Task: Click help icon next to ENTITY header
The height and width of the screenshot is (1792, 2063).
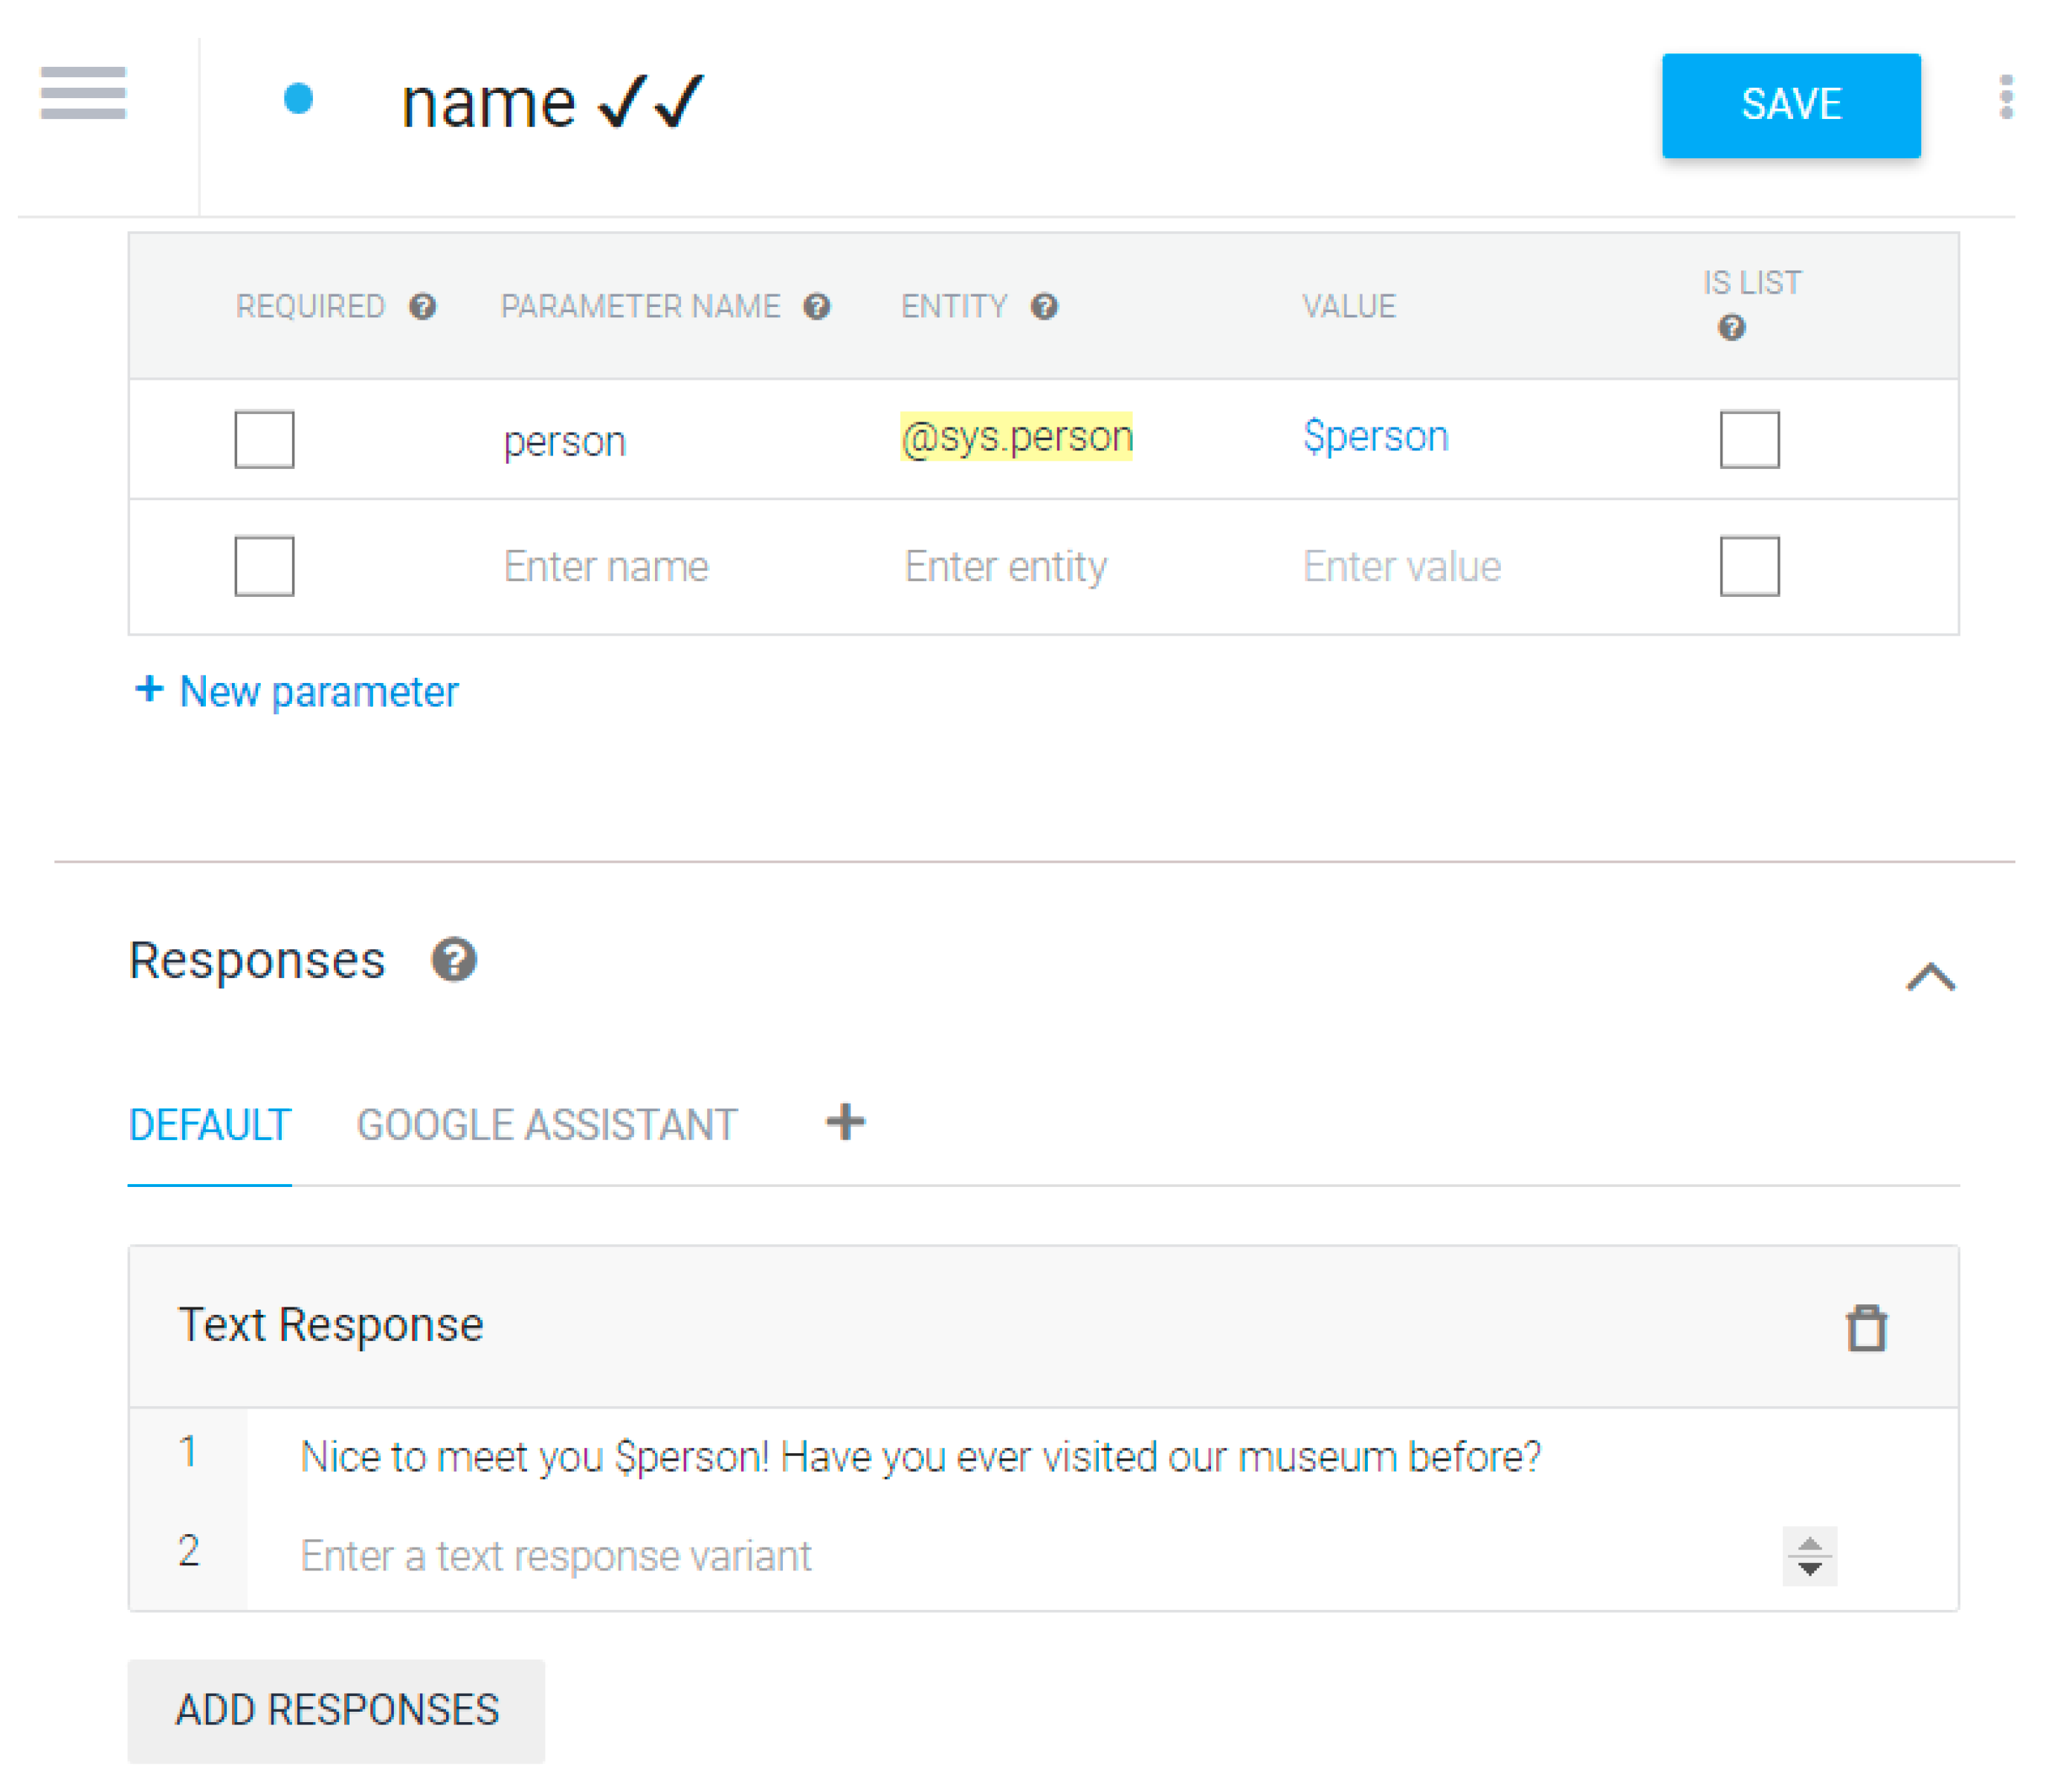Action: 1044,306
